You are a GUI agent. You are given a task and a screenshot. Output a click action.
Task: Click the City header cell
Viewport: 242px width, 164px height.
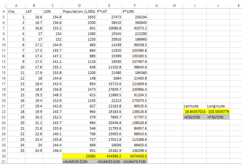(x=16, y=12)
